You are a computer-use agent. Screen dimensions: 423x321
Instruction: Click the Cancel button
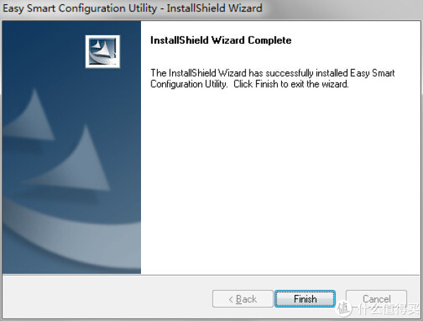pyautogui.click(x=376, y=299)
